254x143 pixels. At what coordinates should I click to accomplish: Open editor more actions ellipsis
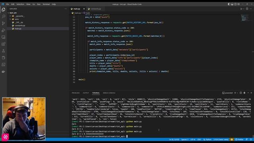click(251, 9)
